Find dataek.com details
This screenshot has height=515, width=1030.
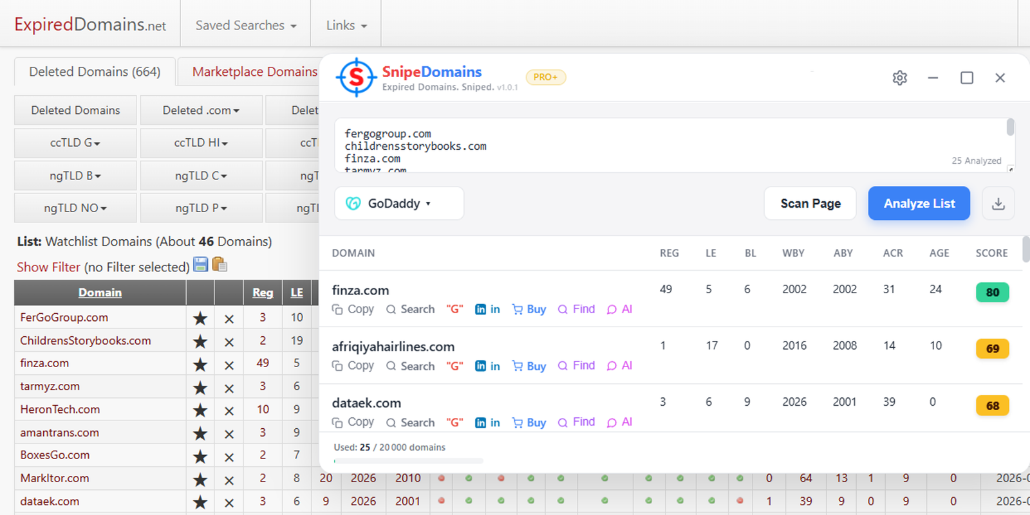point(576,422)
